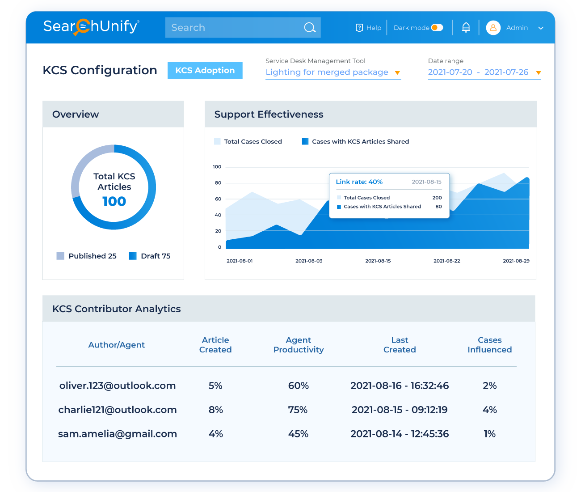Viewport: 581px width, 492px height.
Task: Click x-axis label 2021-08-29
Action: click(516, 261)
